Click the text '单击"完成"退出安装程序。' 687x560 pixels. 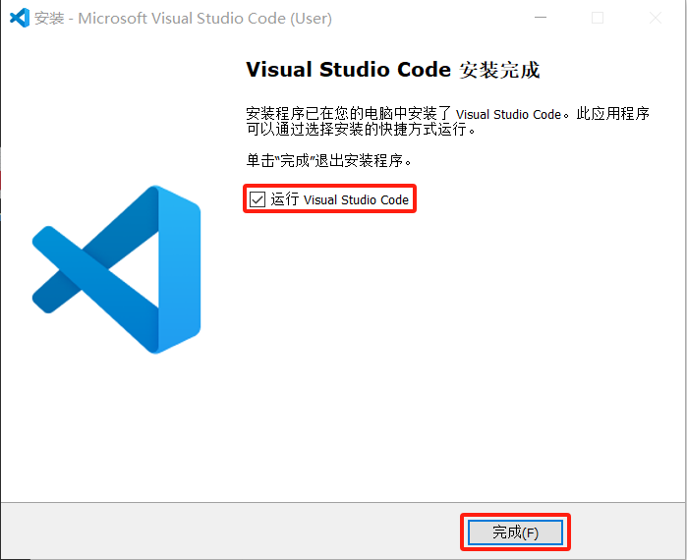pyautogui.click(x=329, y=161)
